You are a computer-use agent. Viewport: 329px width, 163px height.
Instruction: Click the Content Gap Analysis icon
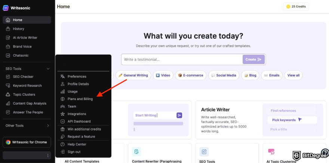pyautogui.click(x=8, y=103)
